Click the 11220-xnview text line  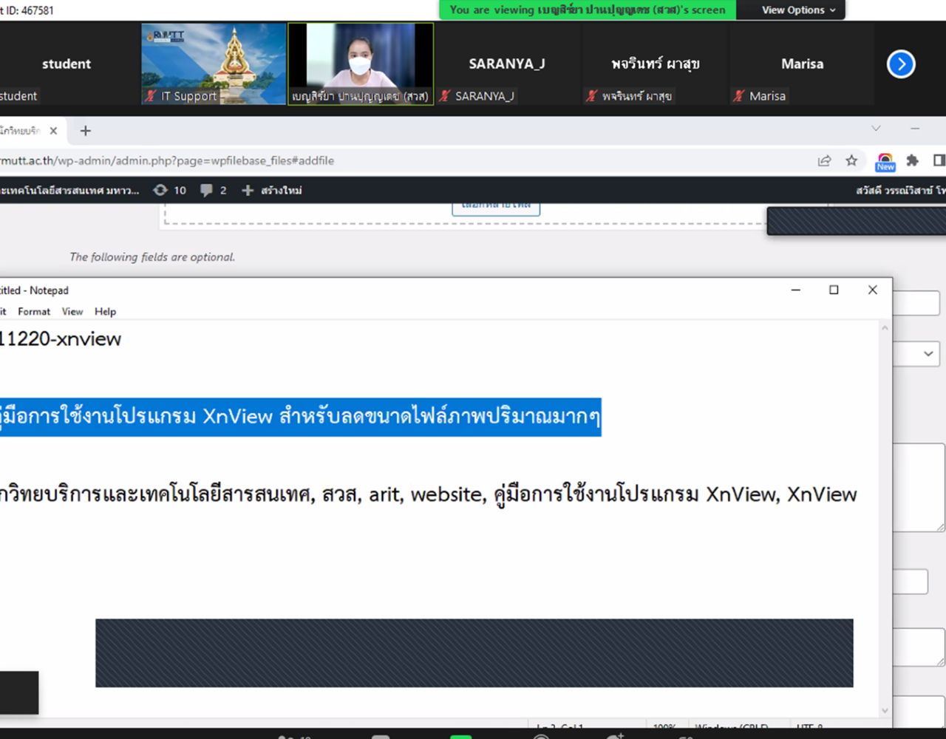61,339
